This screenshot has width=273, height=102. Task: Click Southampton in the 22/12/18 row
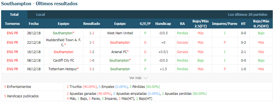click(120, 42)
